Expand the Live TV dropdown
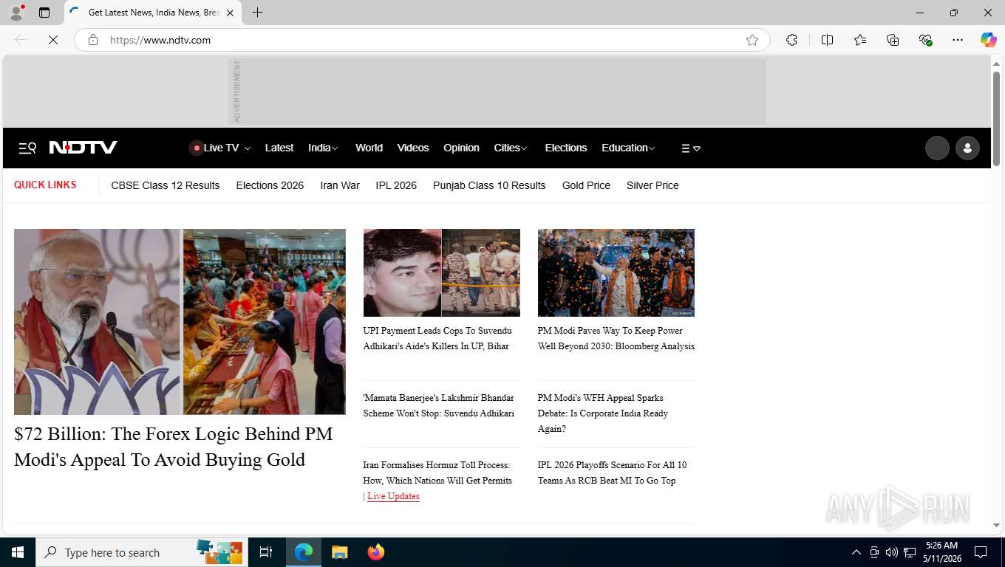The width and height of the screenshot is (1005, 567). (220, 148)
